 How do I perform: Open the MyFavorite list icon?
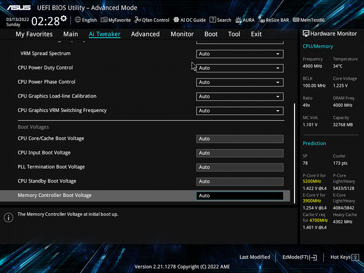[x=104, y=20]
